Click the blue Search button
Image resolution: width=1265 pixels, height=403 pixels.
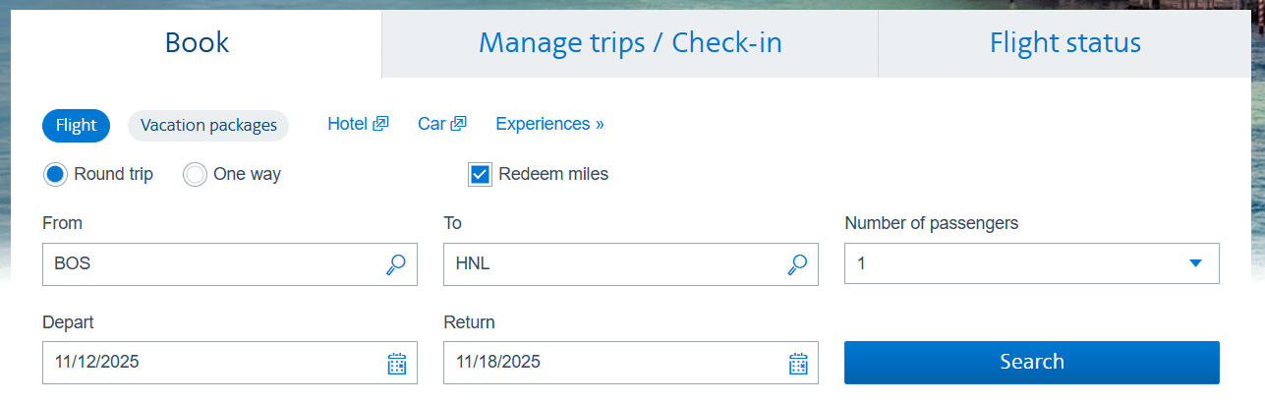pyautogui.click(x=1032, y=363)
